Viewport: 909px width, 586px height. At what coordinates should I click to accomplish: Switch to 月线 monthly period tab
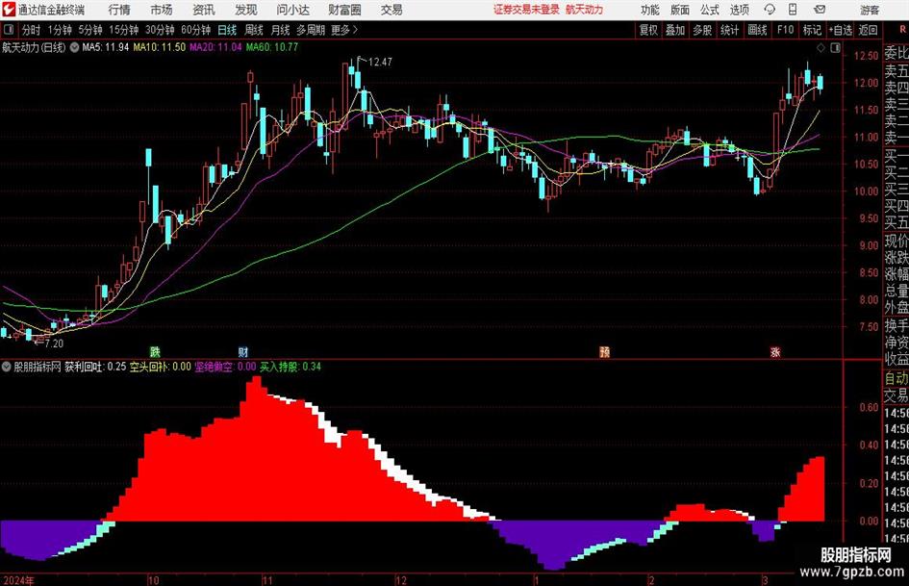tap(280, 30)
